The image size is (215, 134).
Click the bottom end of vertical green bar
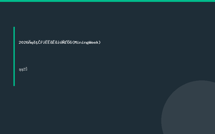[14, 85]
